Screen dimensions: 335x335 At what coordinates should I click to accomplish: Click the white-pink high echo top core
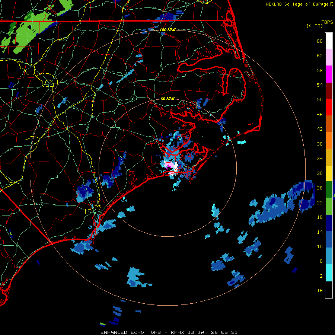tap(172, 167)
